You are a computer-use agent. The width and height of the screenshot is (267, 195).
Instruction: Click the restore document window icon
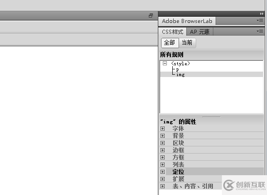pyautogui.click(x=151, y=16)
